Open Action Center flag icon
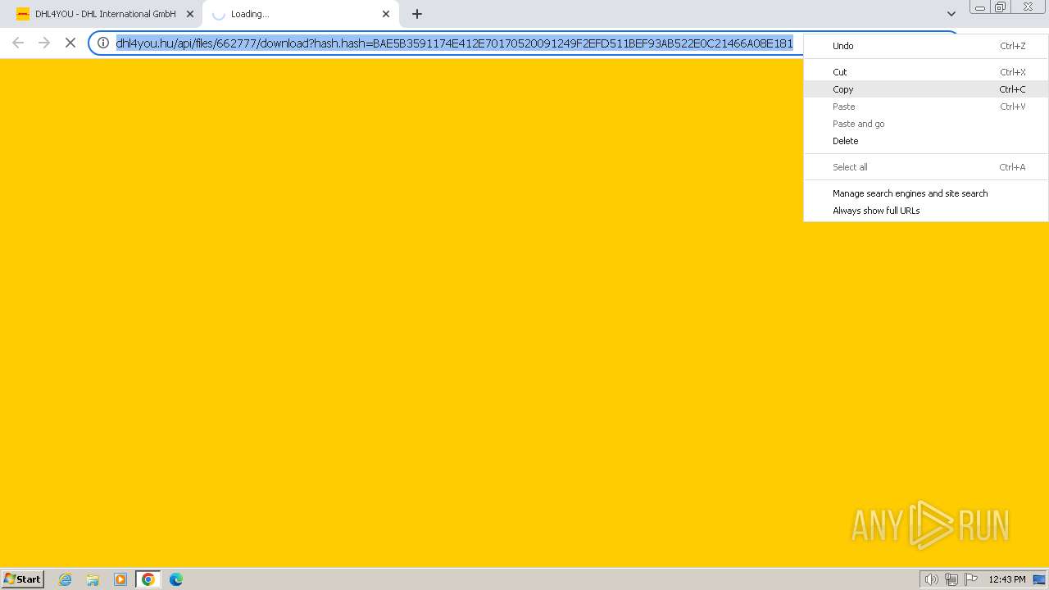The image size is (1049, 590). (x=971, y=579)
